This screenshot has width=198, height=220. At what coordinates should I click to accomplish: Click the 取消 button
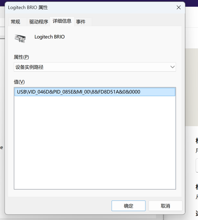(165, 206)
